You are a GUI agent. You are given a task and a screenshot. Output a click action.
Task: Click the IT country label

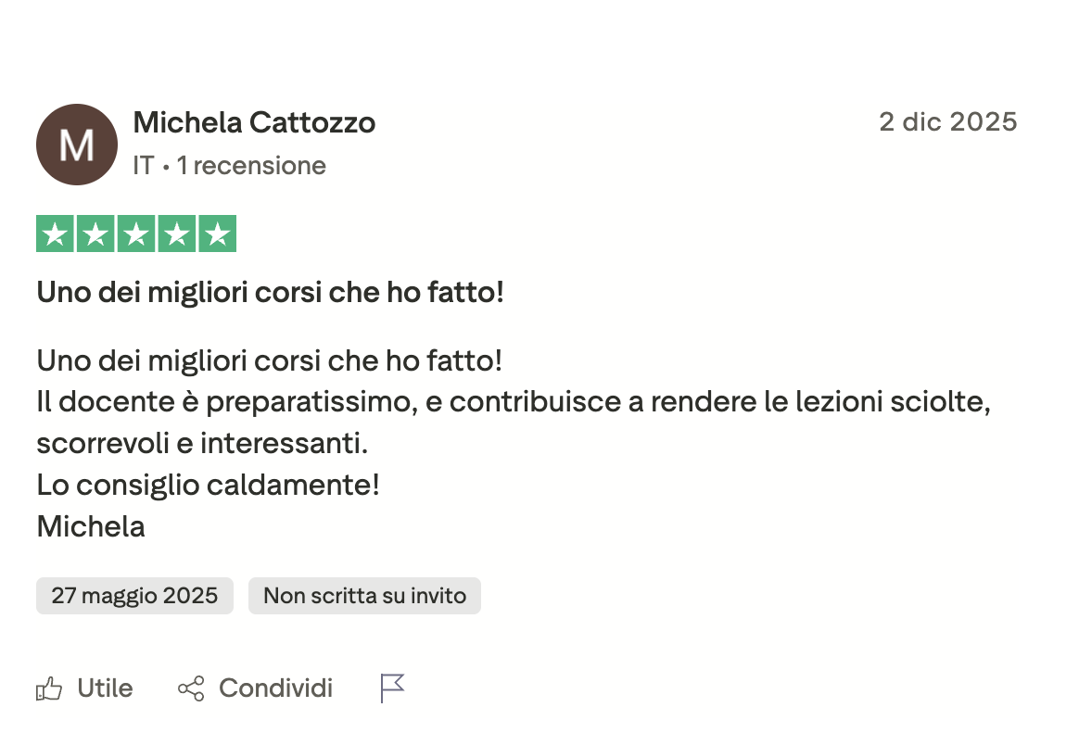pos(143,166)
